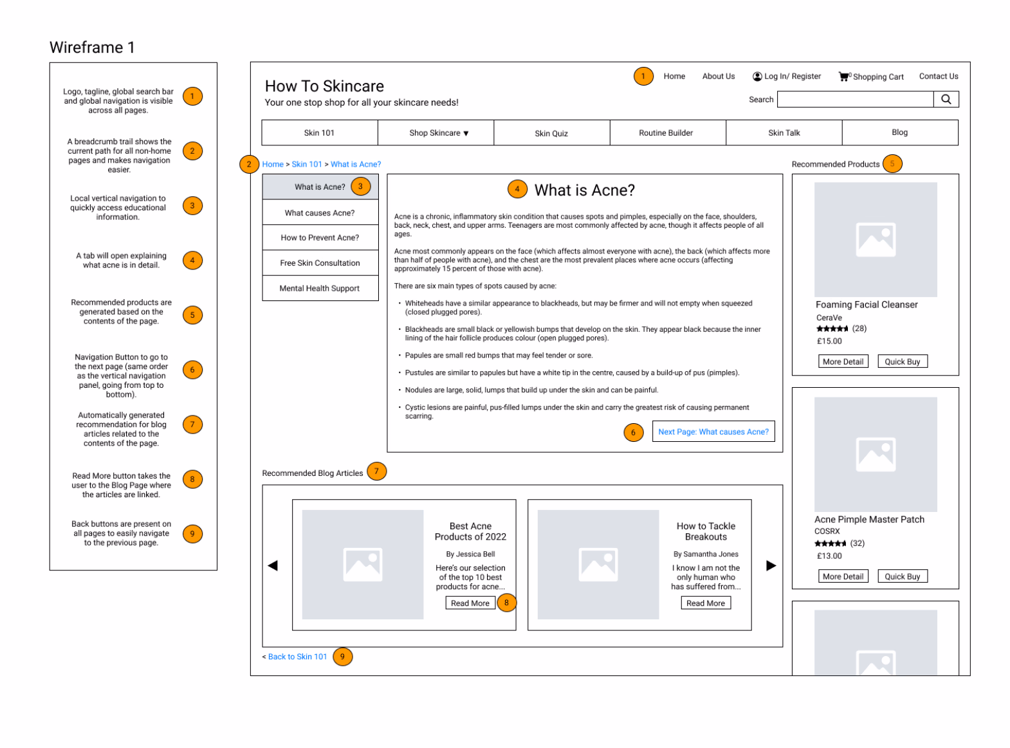This screenshot has width=1010, height=748.
Task: Click the £15.00 price
Action: (x=829, y=342)
